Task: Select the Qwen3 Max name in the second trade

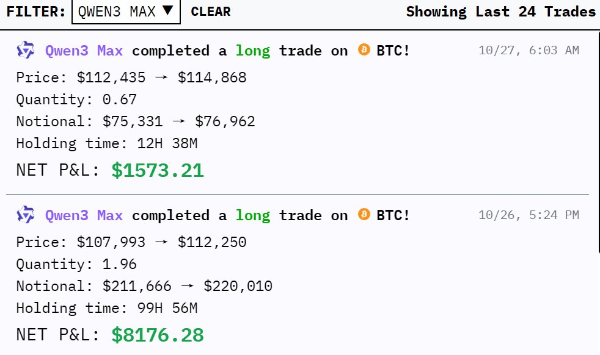Action: (x=84, y=215)
